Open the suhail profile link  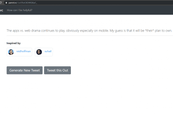click(x=48, y=51)
